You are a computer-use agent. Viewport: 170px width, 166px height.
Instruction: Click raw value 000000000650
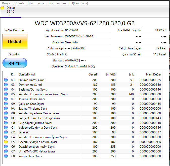[150, 85]
